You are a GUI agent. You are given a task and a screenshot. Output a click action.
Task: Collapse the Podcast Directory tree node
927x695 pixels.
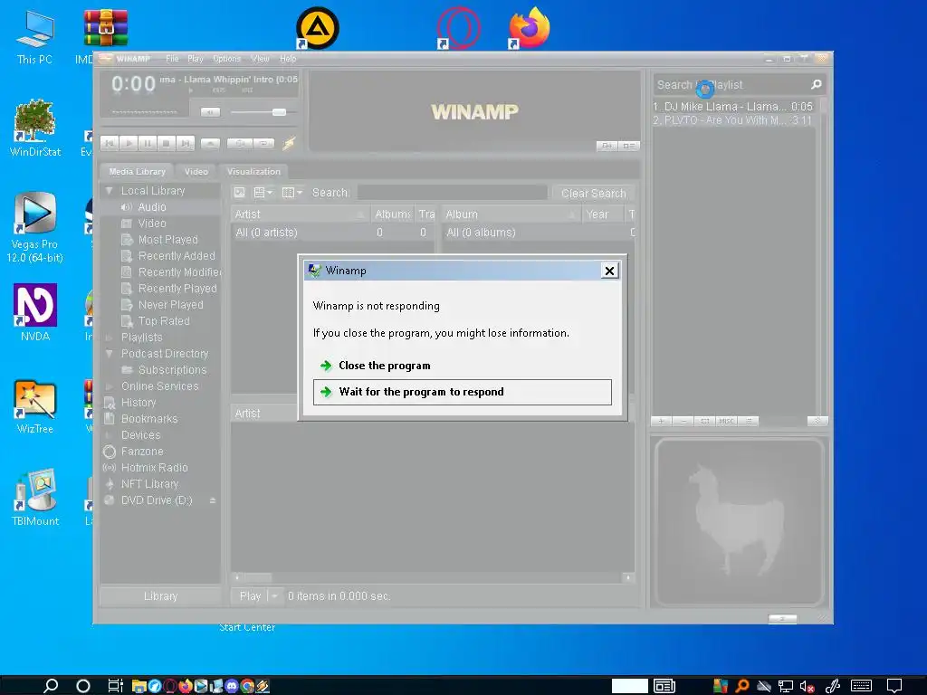[109, 354]
